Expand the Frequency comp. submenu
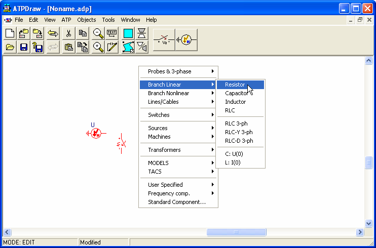 pyautogui.click(x=178, y=194)
